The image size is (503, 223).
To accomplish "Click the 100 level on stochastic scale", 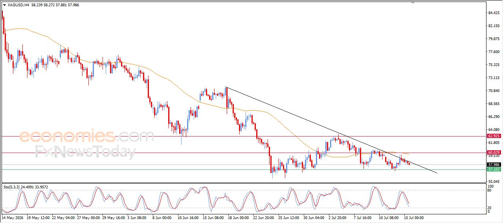I will [491, 186].
